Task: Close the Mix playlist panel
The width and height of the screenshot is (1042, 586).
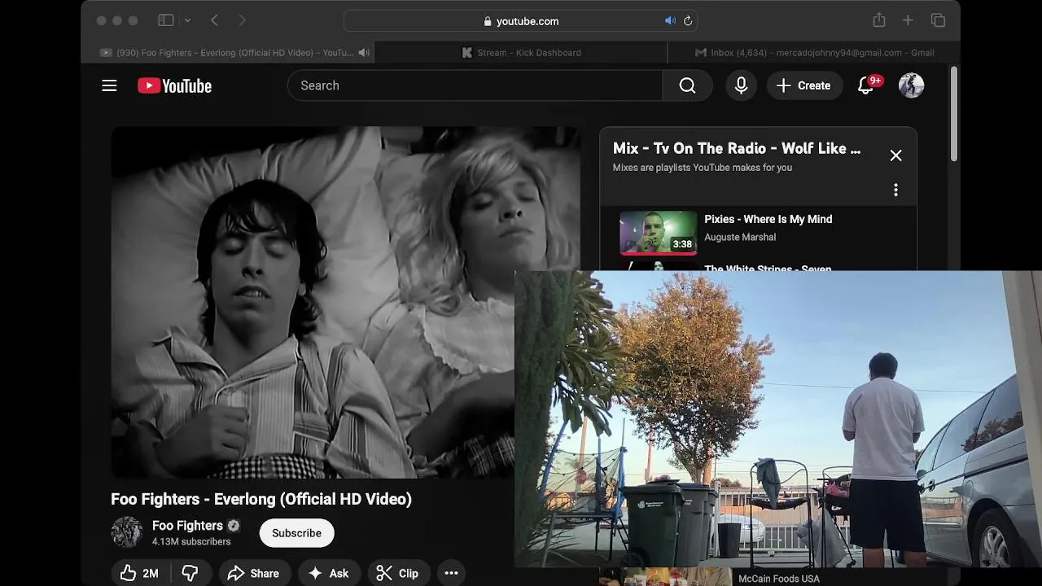Action: (895, 155)
